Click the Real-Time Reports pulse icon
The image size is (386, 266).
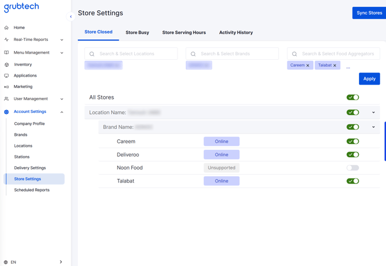[x=6, y=40]
